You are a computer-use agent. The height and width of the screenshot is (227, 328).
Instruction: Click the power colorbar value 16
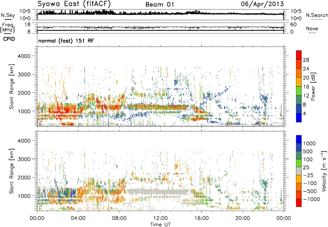pos(306,87)
